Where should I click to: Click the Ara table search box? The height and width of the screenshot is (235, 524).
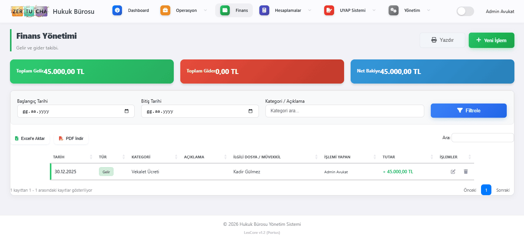[483, 138]
